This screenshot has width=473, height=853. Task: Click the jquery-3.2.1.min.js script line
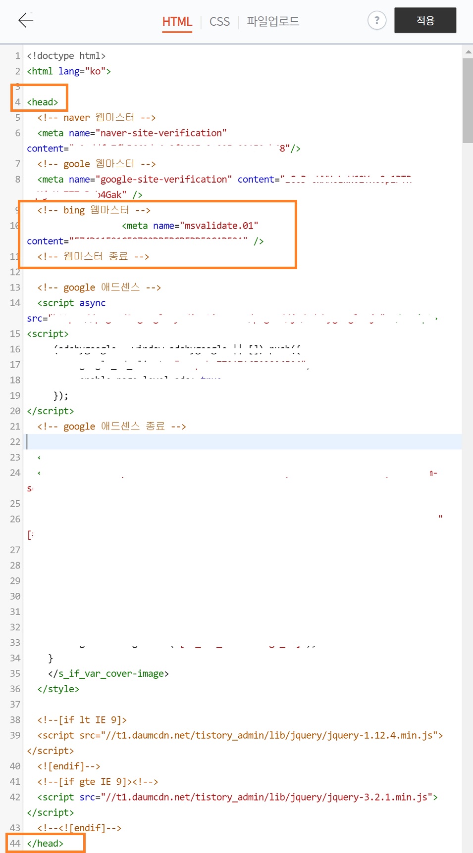(x=238, y=797)
